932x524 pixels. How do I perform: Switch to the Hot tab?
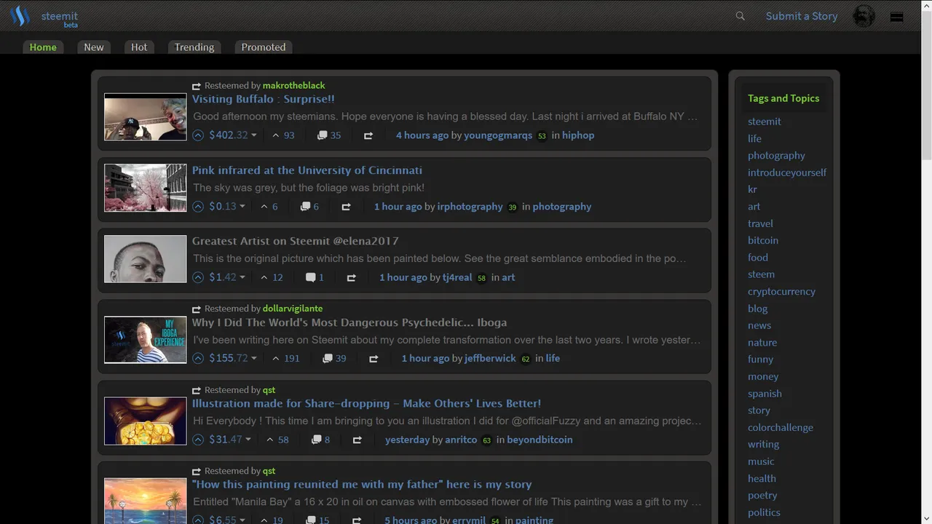(x=139, y=47)
